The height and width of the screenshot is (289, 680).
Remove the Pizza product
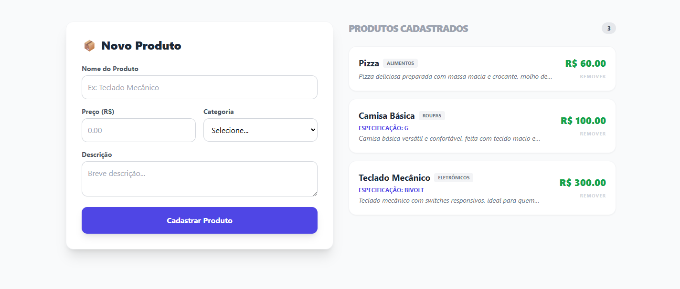(x=593, y=77)
